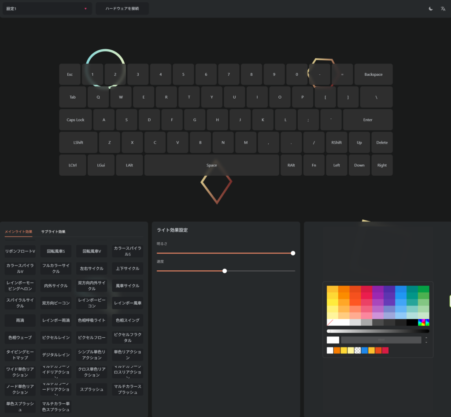The height and width of the screenshot is (417, 451).
Task: Pick the black swatch in the palette
Action: click(x=412, y=322)
